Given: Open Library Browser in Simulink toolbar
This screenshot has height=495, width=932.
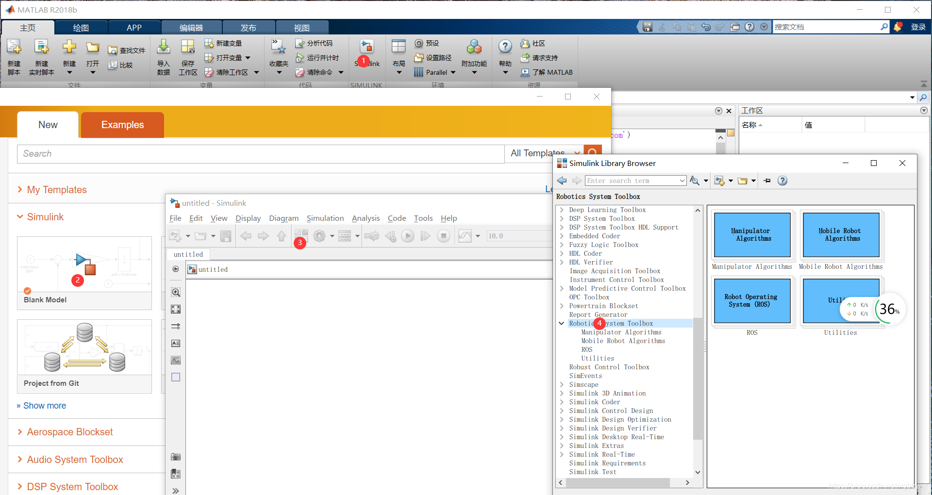Looking at the screenshot, I should pos(301,235).
